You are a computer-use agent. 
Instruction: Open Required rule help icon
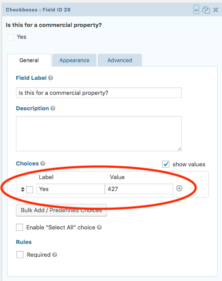pyautogui.click(x=55, y=255)
